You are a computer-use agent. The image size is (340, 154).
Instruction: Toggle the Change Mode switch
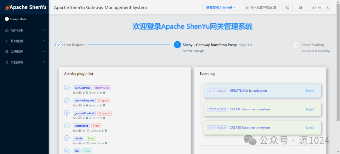[x=7, y=19]
